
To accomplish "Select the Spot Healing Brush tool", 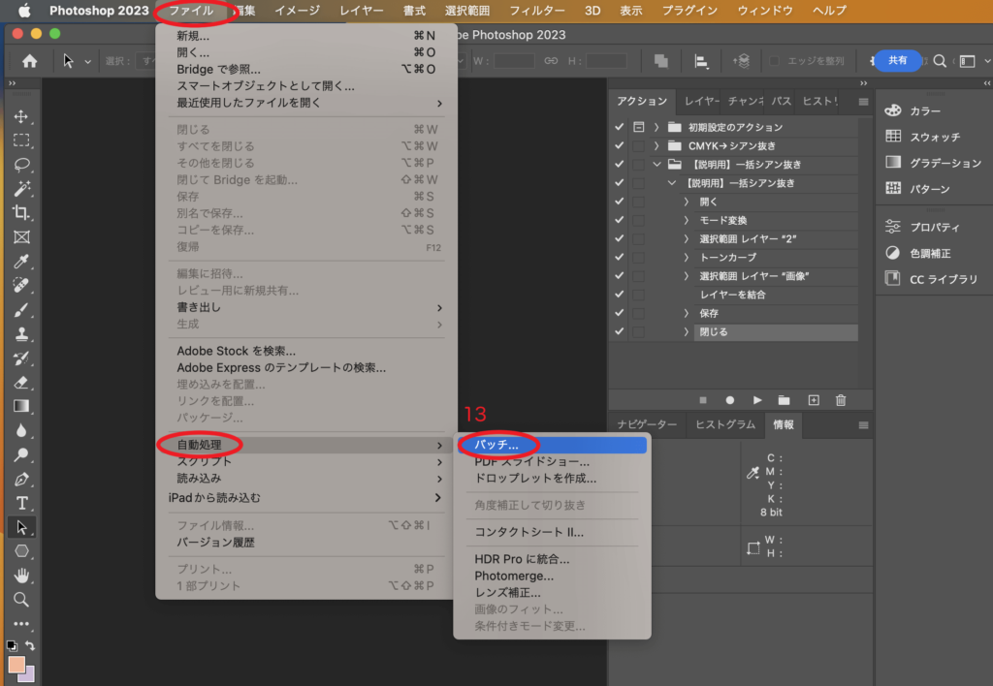I will coord(21,286).
